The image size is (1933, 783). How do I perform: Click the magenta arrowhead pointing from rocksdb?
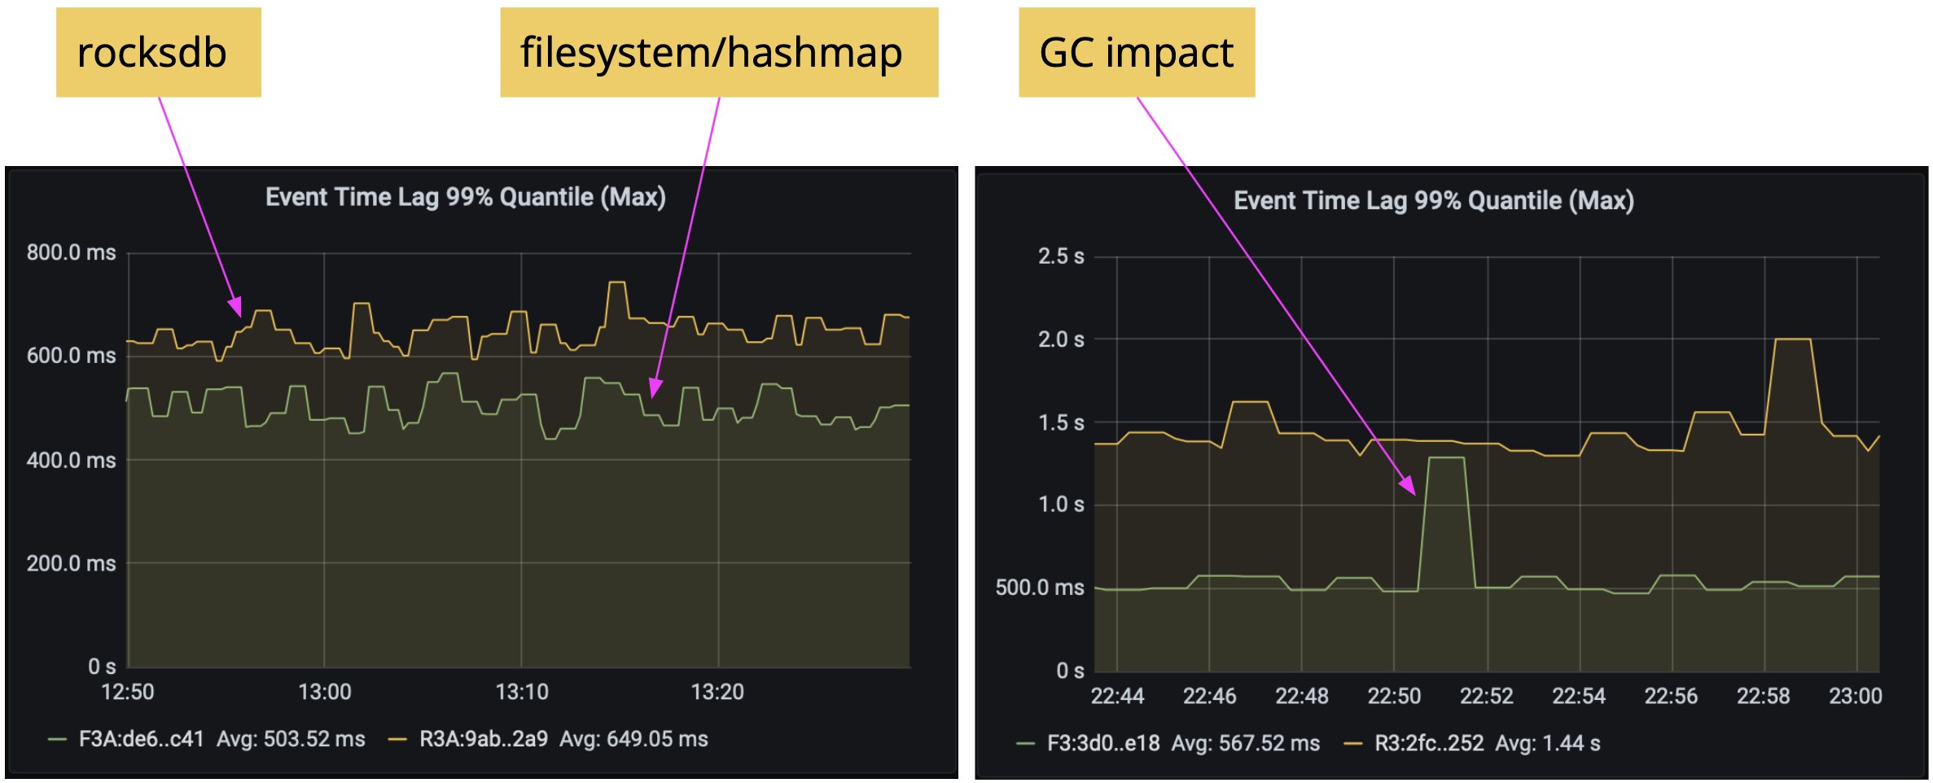(x=235, y=307)
